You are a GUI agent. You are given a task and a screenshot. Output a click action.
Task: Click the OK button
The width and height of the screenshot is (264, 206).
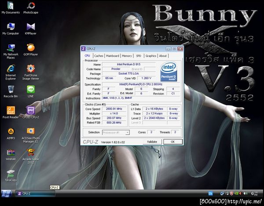tap(173, 142)
